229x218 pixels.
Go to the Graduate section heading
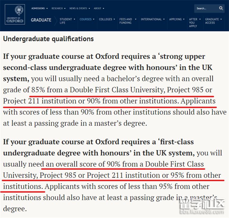pyautogui.click(x=41, y=20)
